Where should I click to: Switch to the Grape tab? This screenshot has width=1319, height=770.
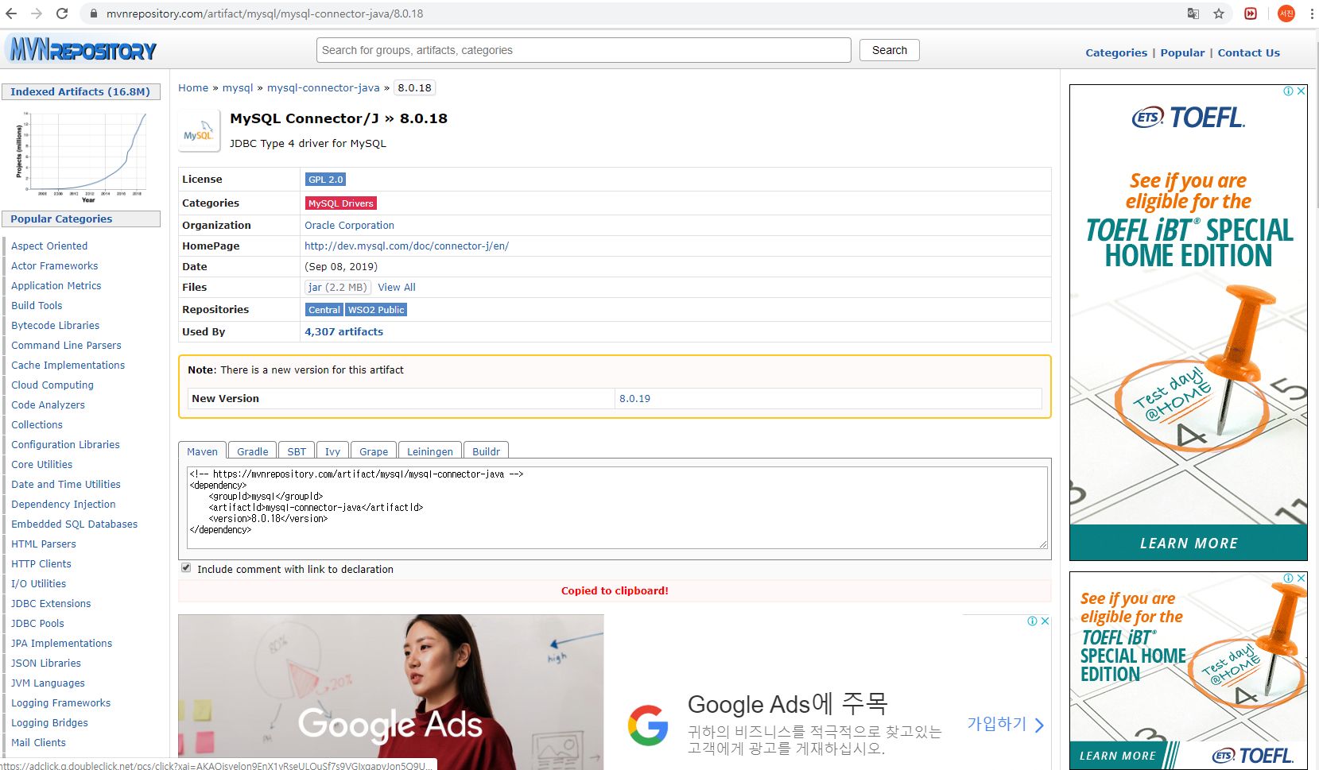tap(374, 451)
